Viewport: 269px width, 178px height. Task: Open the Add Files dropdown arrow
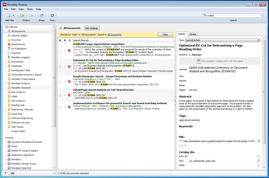(13, 15)
